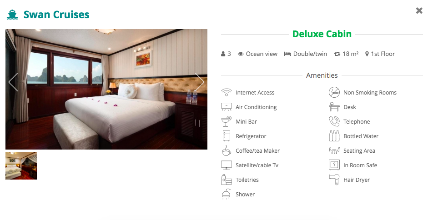Click the Satellite/cable Tv monitor icon
Image resolution: width=428 pixels, height=220 pixels.
227,165
